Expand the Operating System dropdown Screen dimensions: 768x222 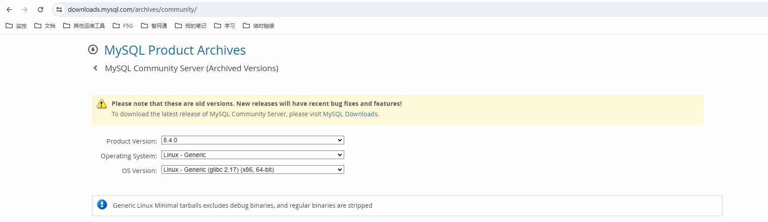[x=252, y=155]
